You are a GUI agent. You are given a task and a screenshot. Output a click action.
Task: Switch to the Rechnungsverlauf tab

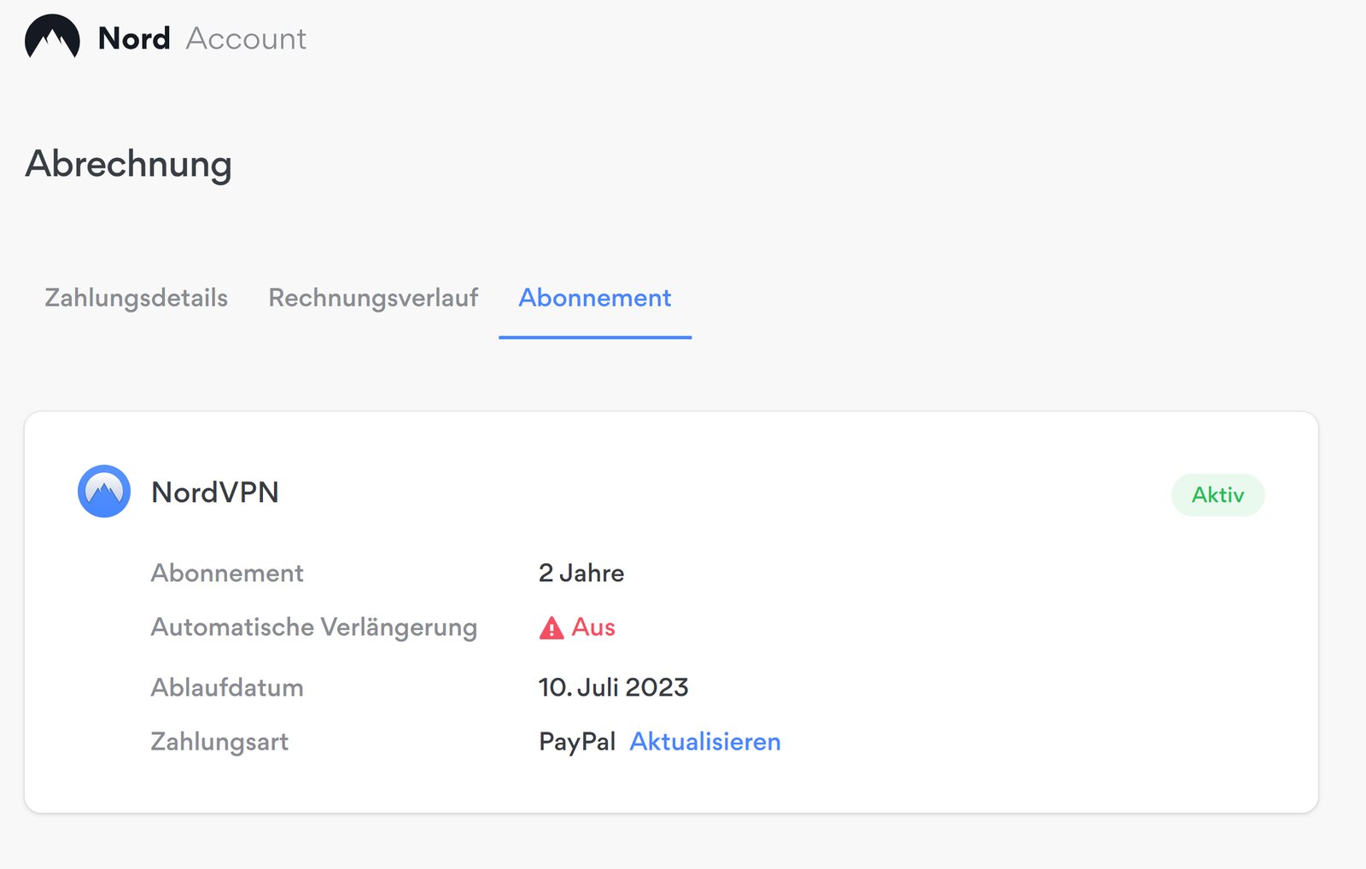[373, 298]
